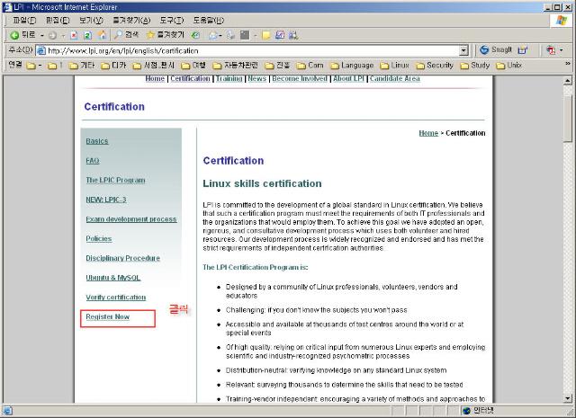Go back with the green Back arrow
Viewport: 576px width, 418px height.
tap(22, 35)
